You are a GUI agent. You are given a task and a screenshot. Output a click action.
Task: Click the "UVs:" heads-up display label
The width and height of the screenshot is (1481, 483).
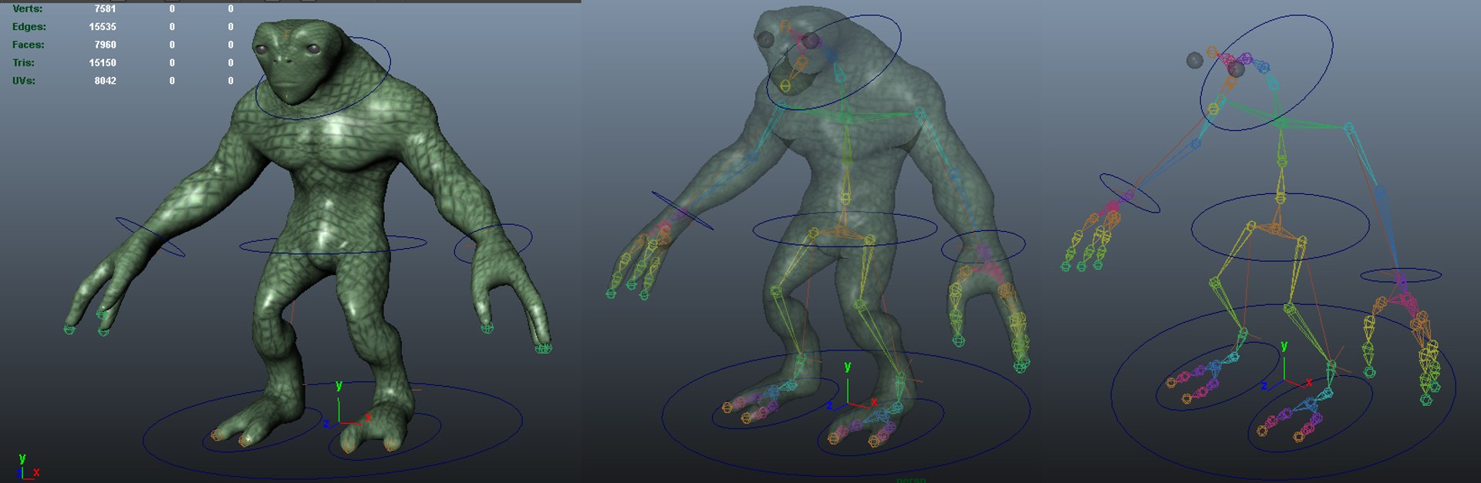[24, 80]
